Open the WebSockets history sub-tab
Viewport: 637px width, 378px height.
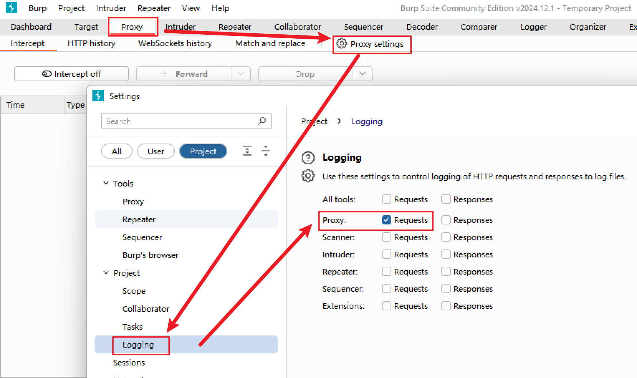pos(175,43)
